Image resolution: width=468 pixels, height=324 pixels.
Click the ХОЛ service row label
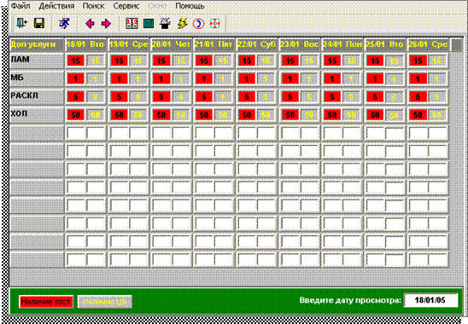(37, 115)
